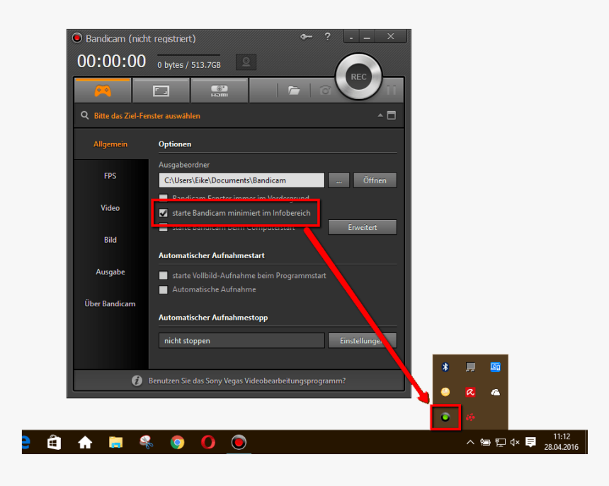Viewport: 609px width, 486px height.
Task: Open the Über Bandicam tab
Action: [x=110, y=303]
